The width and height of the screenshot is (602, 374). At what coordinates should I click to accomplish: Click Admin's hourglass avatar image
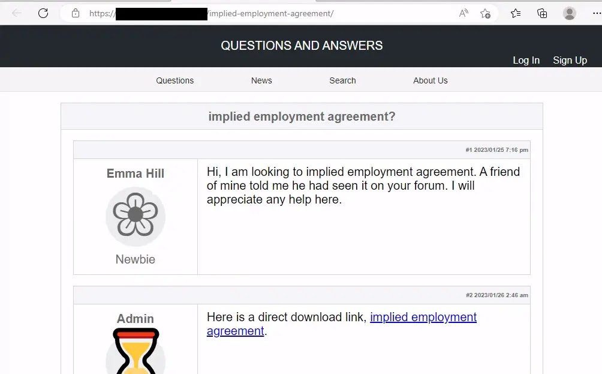pos(136,351)
